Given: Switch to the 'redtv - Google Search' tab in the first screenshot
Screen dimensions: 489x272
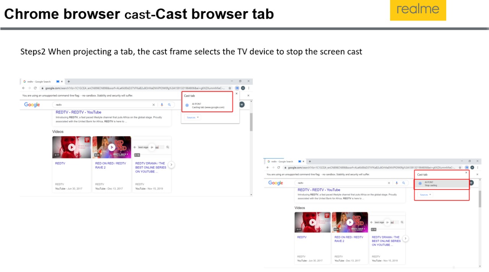Looking at the screenshot, I should tap(38, 82).
